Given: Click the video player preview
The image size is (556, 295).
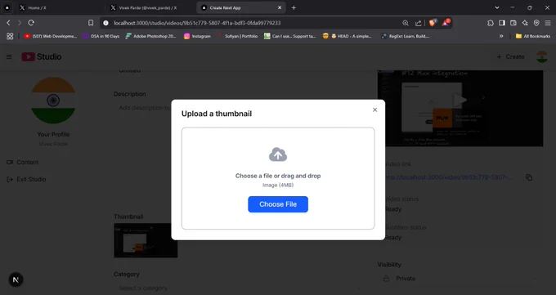Looking at the screenshot, I should tap(460, 108).
